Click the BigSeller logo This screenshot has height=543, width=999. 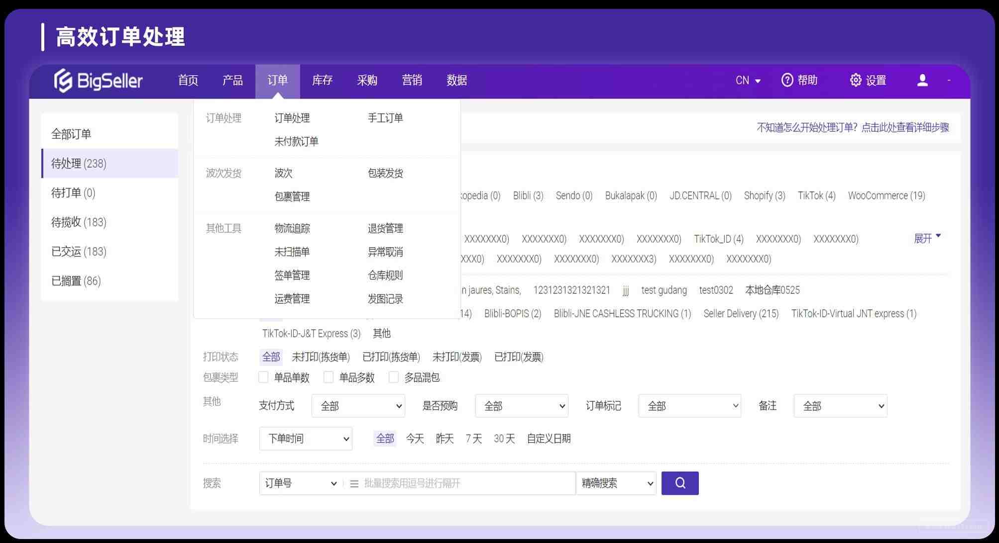click(x=98, y=81)
